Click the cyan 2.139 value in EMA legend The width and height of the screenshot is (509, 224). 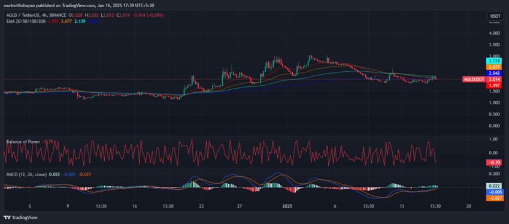(x=80, y=21)
